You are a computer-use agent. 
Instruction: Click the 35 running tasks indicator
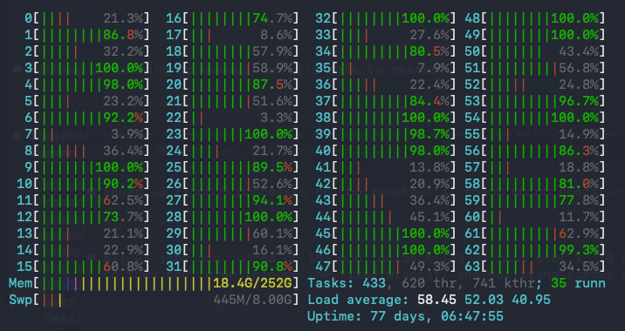[x=578, y=283]
